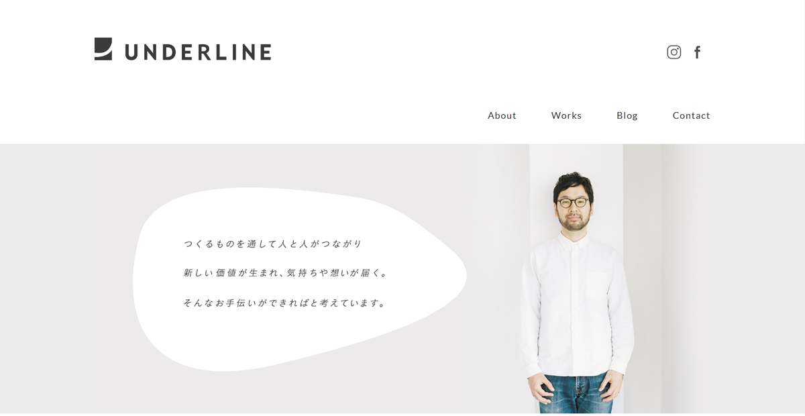
Task: Open the Facebook page icon
Action: click(697, 52)
